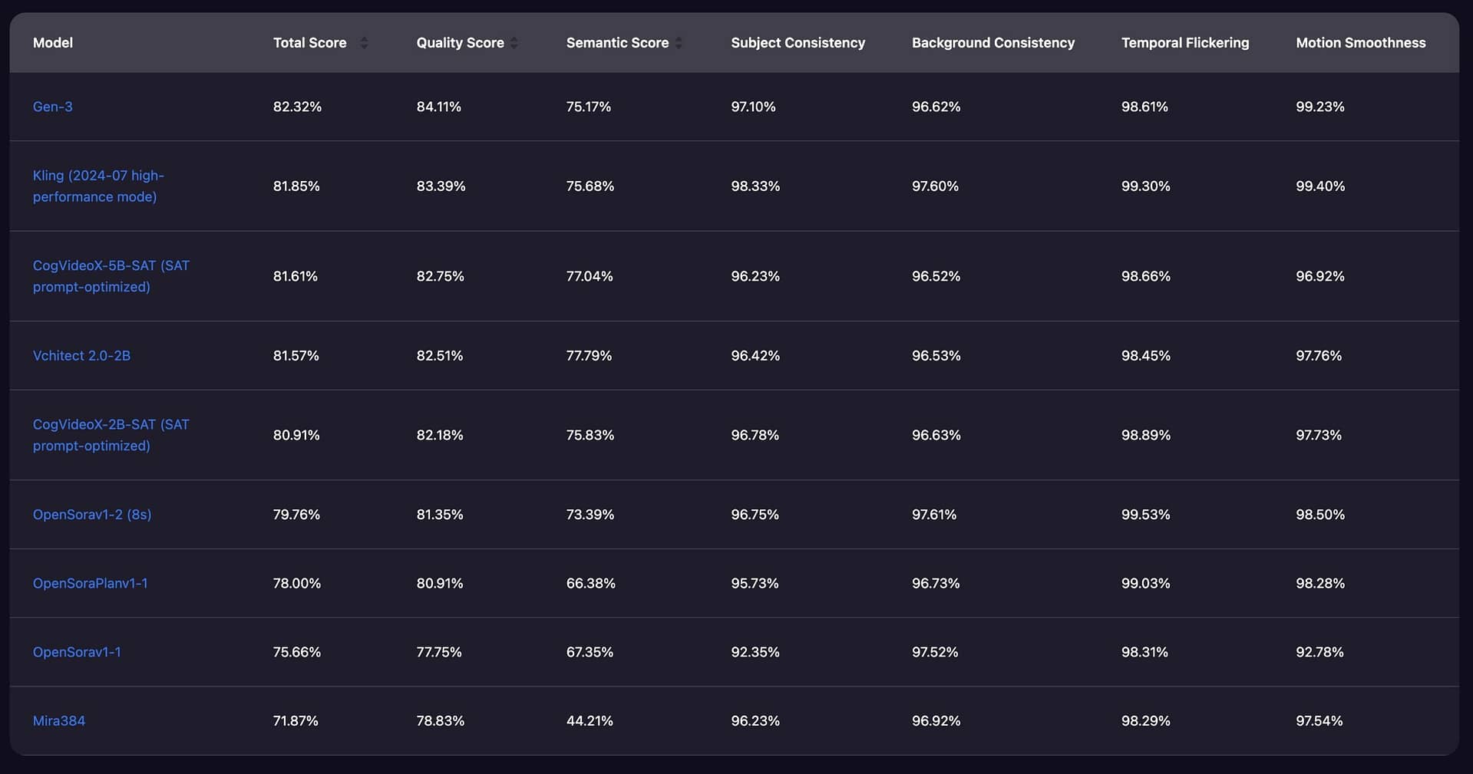Select Mira384 total score 71.87%

[296, 721]
